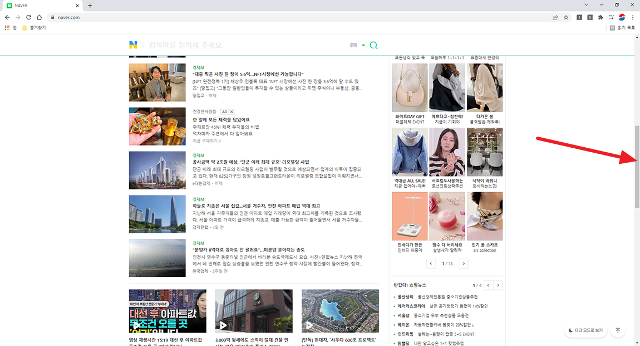
Task: Open the Chrome three-dot menu
Action: coord(633,17)
